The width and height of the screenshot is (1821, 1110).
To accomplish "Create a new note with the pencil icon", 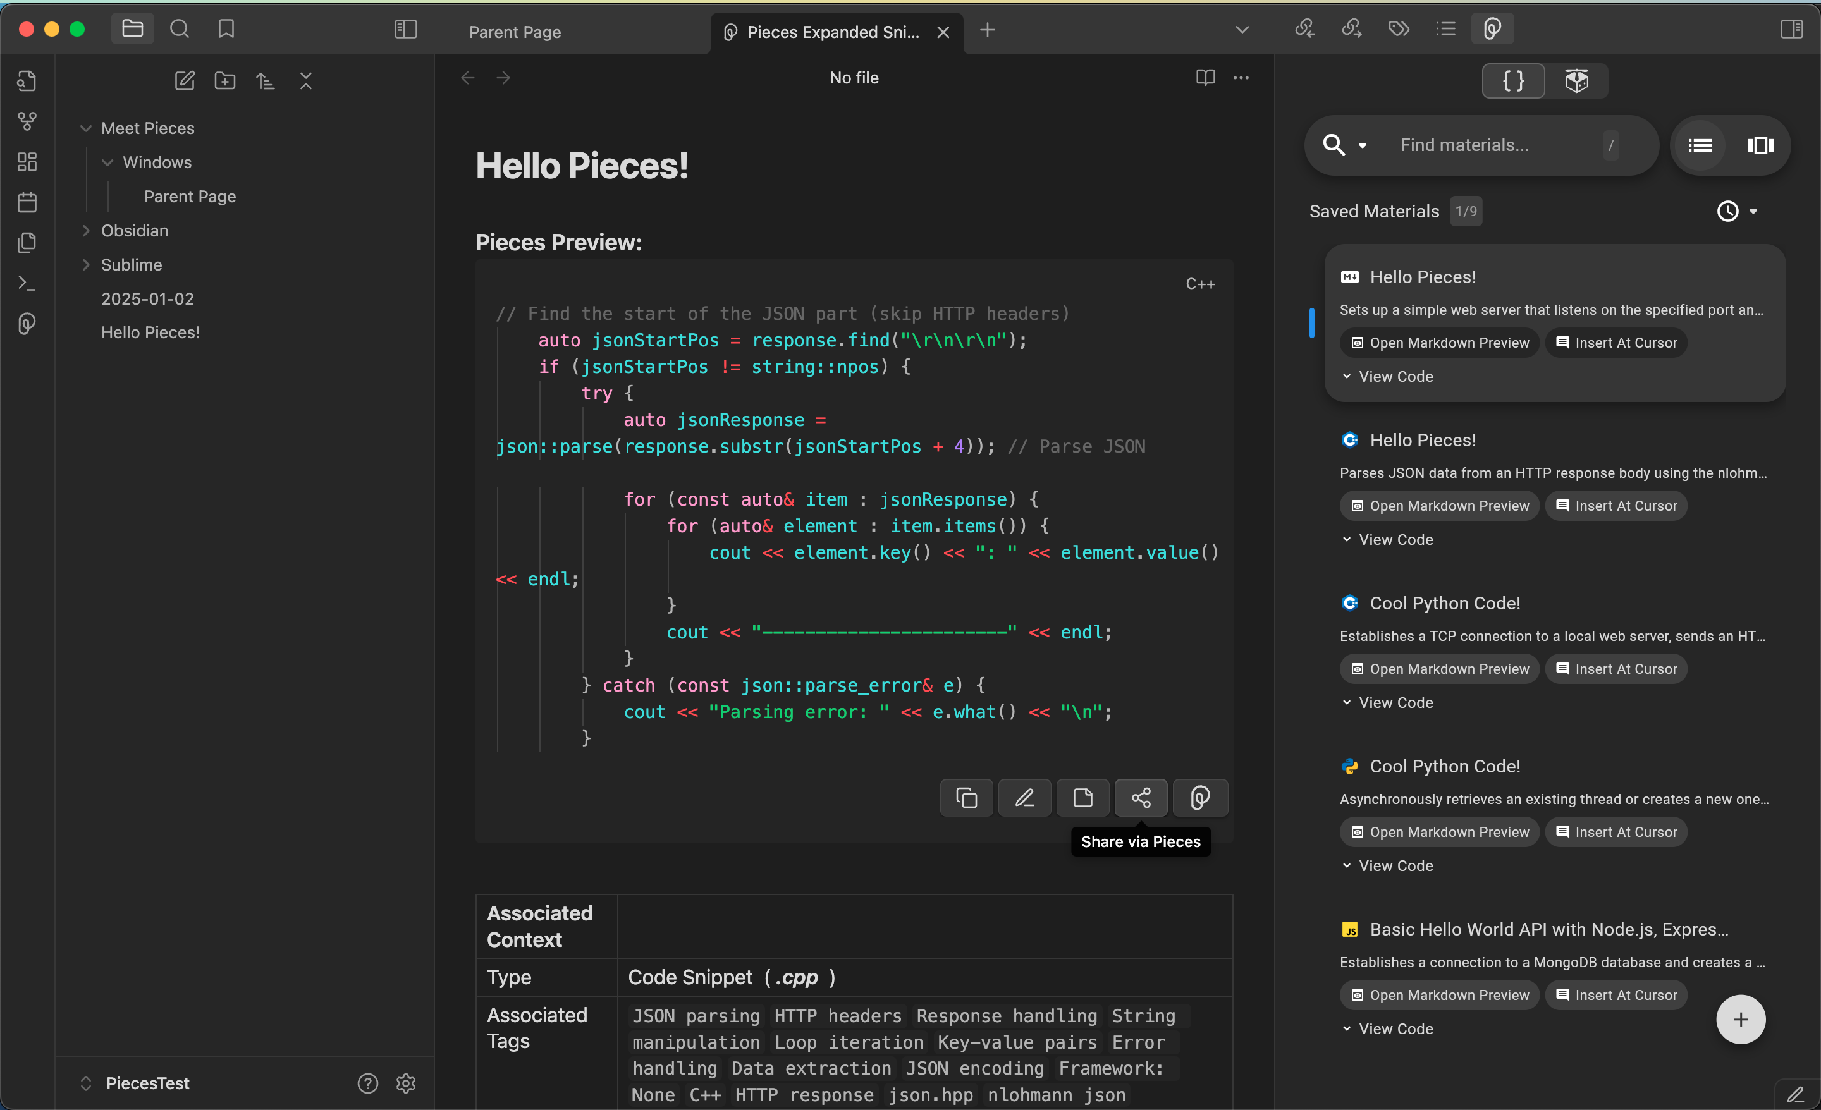I will [185, 80].
